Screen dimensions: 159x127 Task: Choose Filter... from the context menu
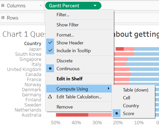(63, 15)
